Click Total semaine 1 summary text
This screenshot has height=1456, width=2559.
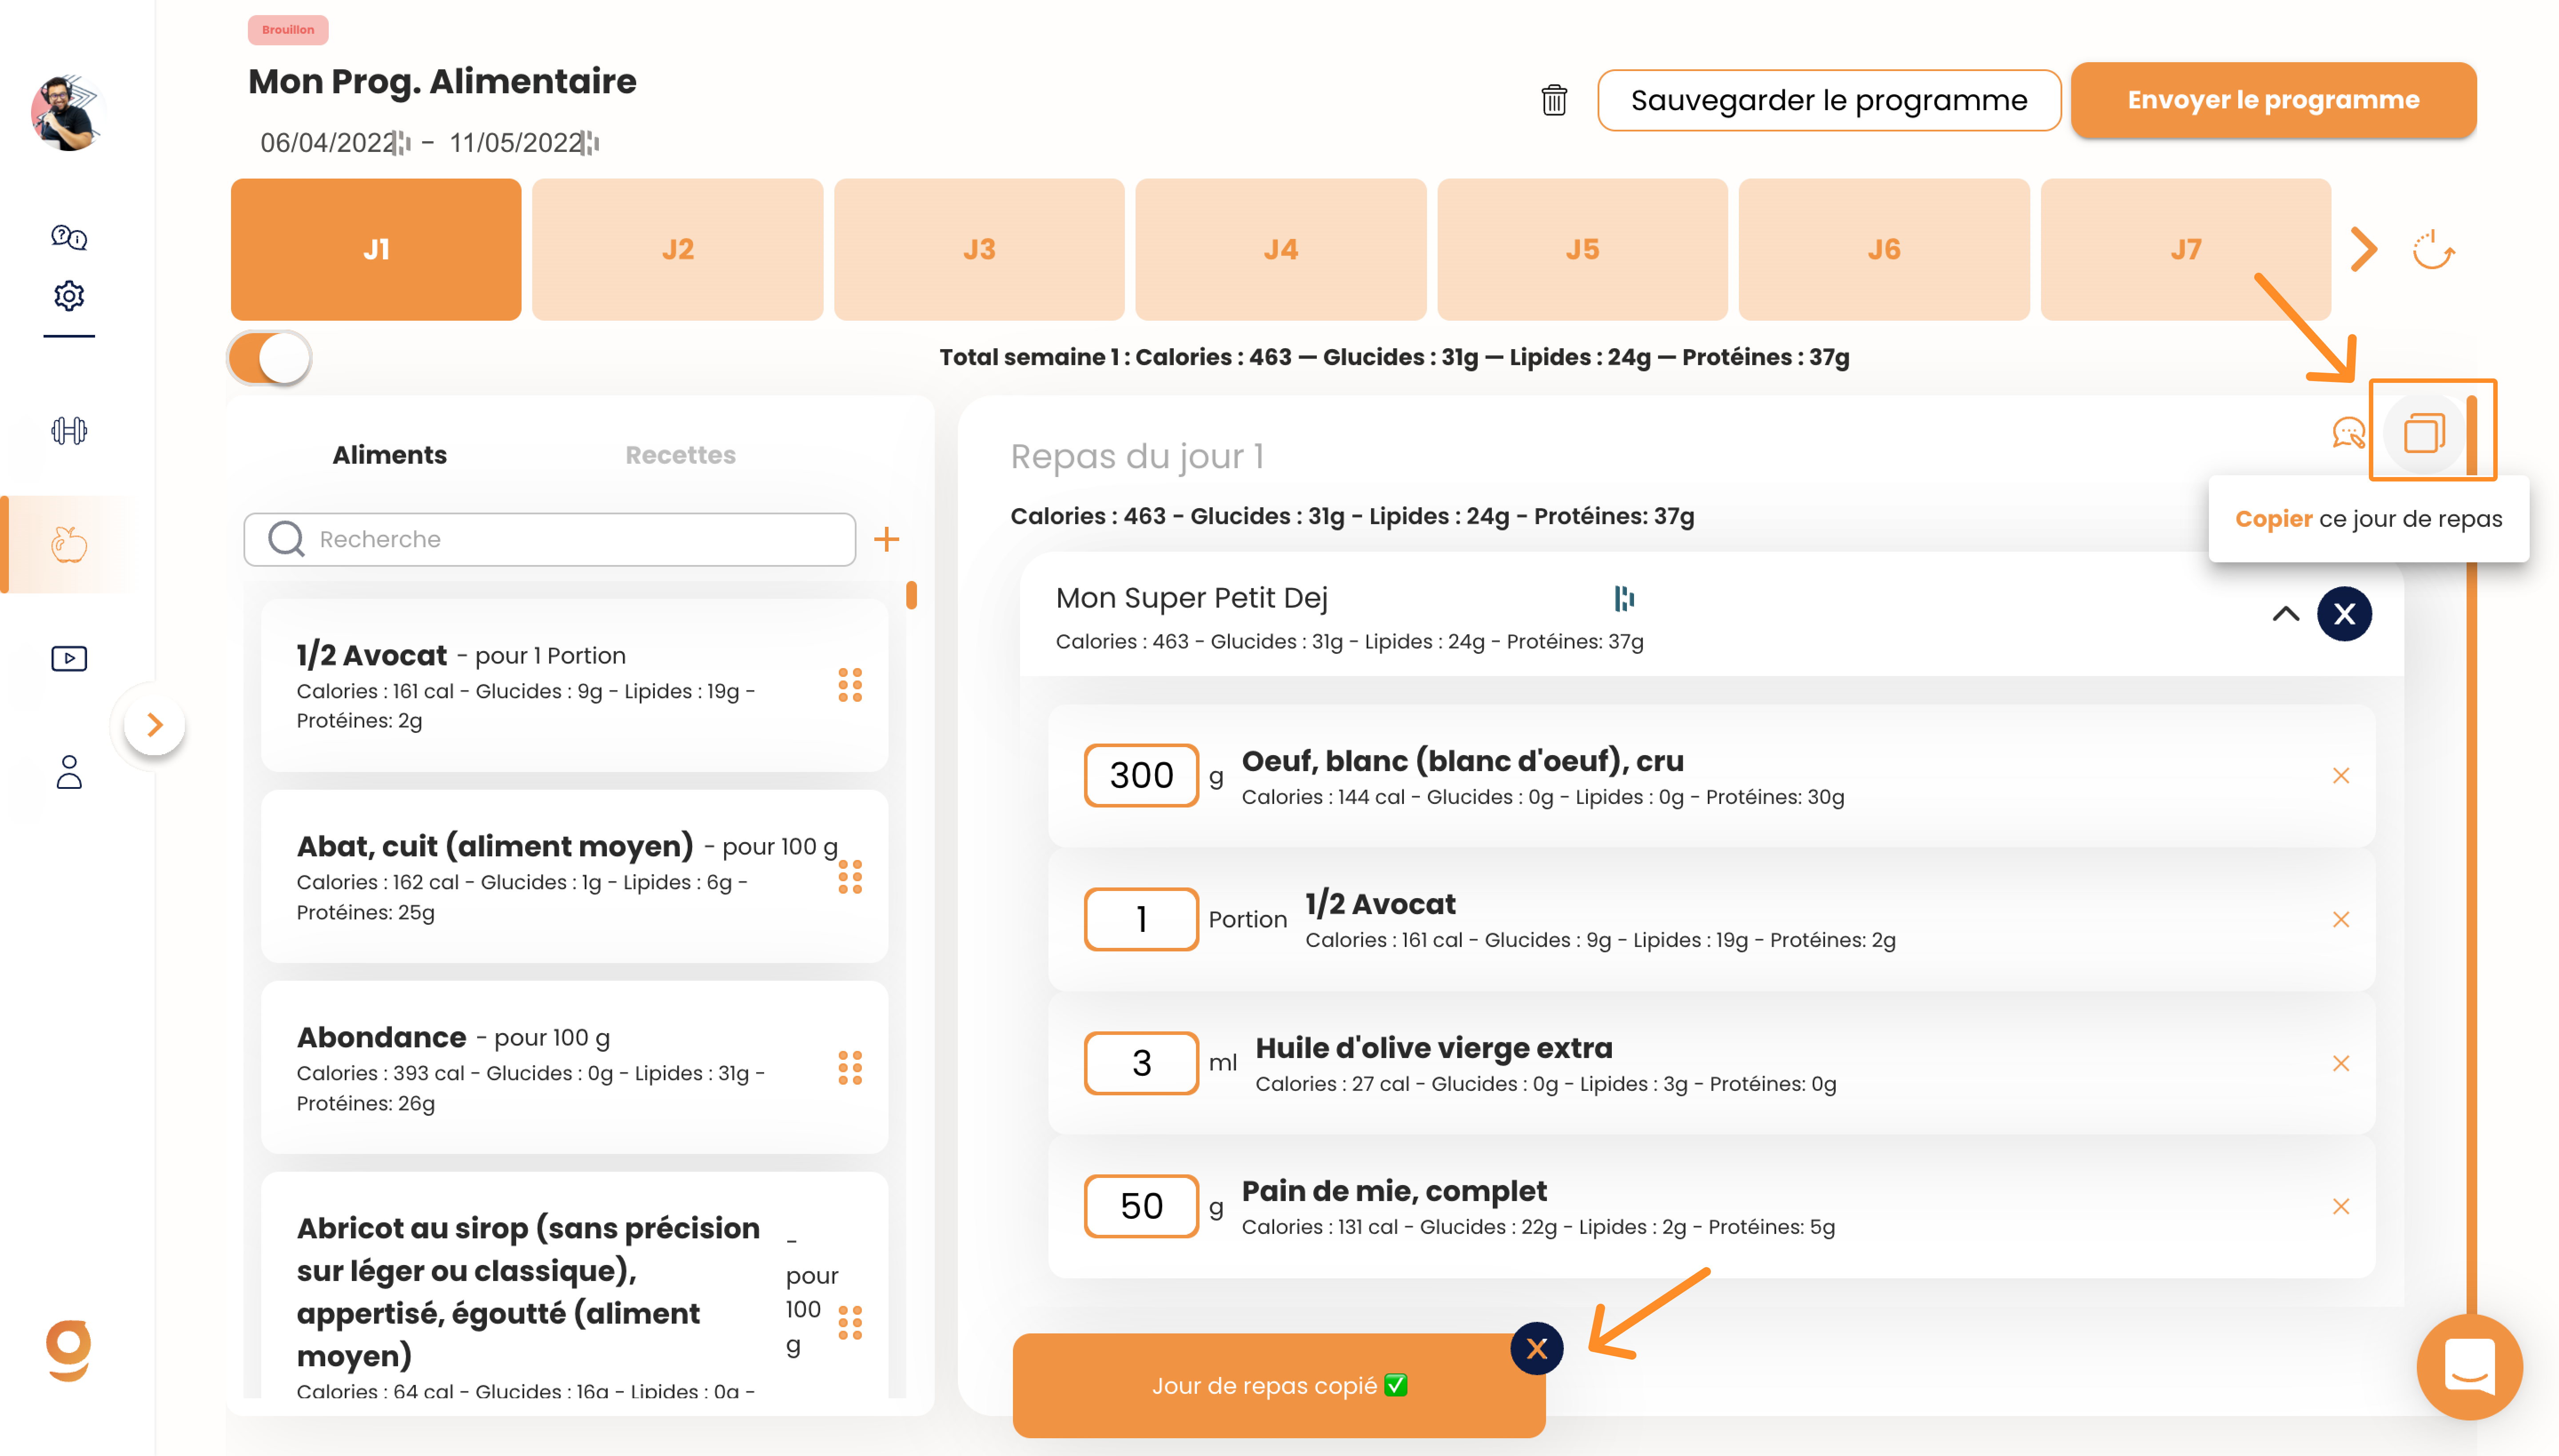coord(1394,357)
